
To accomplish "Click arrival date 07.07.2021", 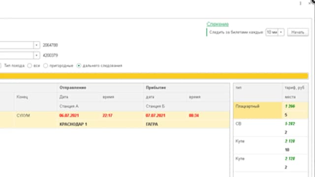I will tap(156, 116).
